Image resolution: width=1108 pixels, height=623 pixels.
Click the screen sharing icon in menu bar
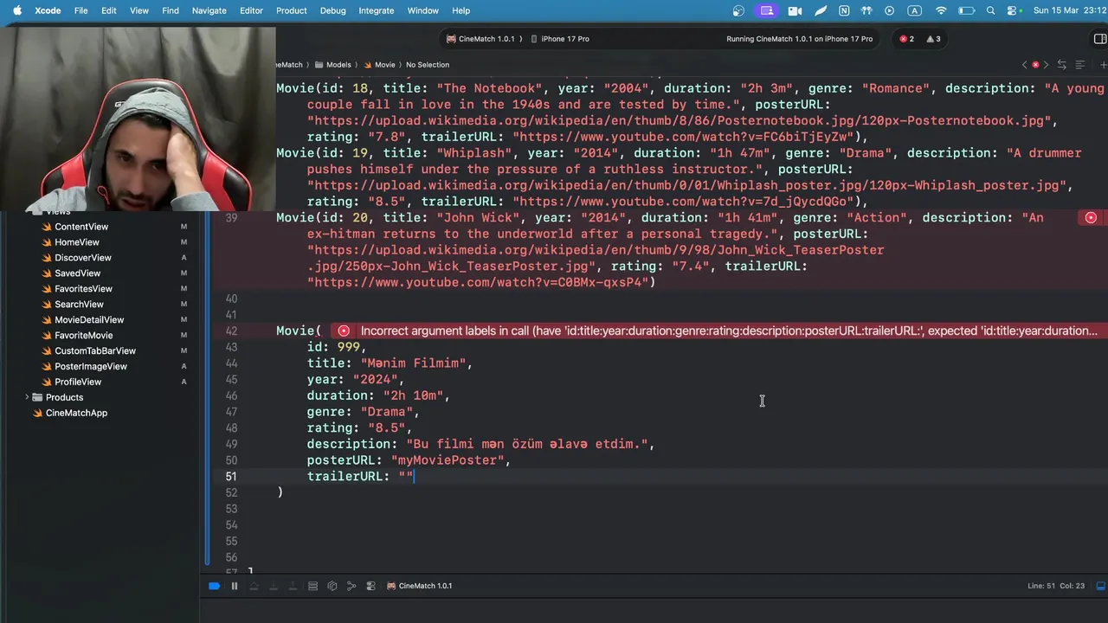[766, 10]
